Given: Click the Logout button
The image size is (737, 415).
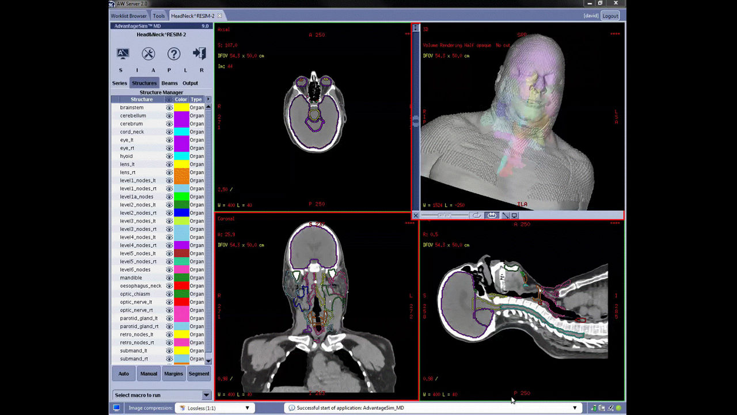Looking at the screenshot, I should 610,16.
